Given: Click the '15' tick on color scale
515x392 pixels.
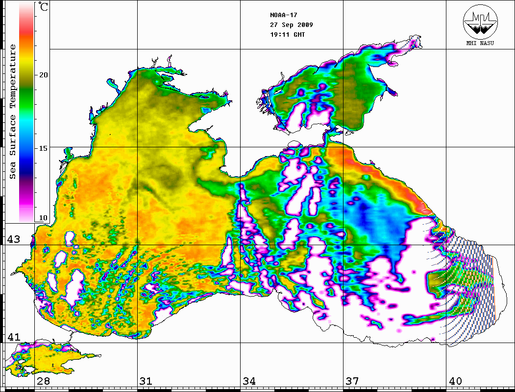Looking at the screenshot, I should [x=43, y=148].
